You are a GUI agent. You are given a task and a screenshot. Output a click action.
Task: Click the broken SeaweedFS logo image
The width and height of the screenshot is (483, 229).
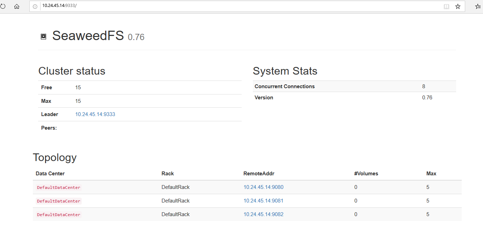44,36
